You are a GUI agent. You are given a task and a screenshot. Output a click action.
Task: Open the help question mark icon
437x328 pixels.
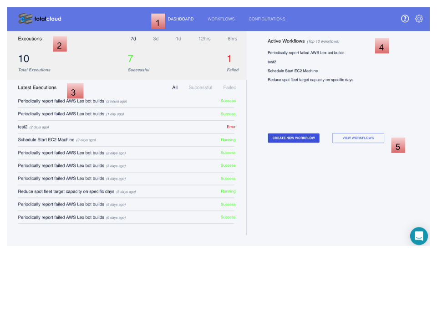coord(405,19)
